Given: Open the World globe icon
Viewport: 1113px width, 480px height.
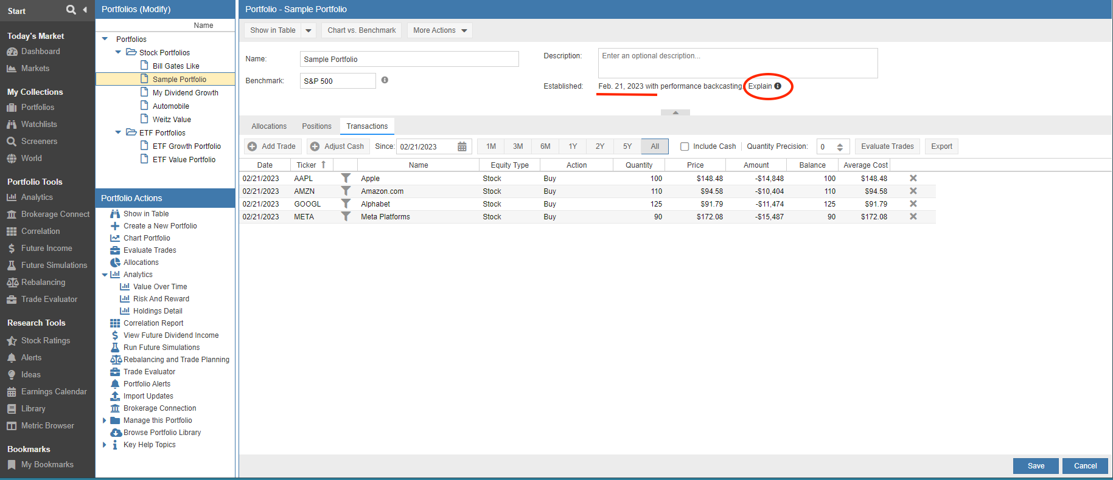Looking at the screenshot, I should [x=12, y=159].
